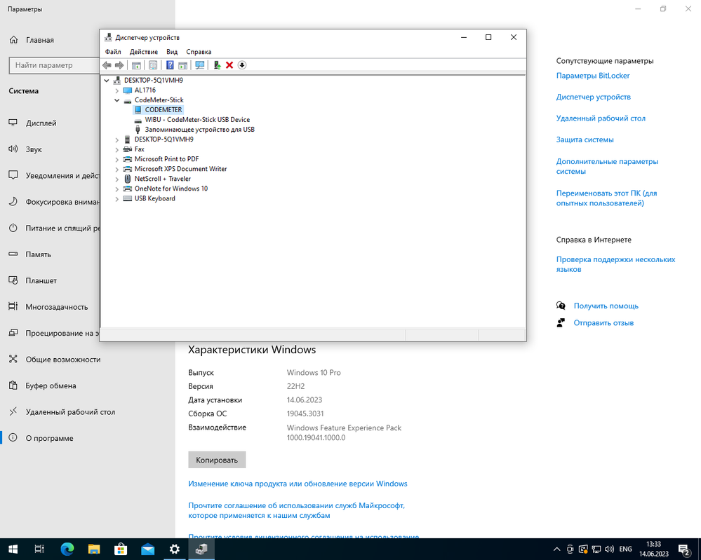The image size is (701, 560).
Task: Open Microsoft Store from taskbar
Action: coord(121,549)
